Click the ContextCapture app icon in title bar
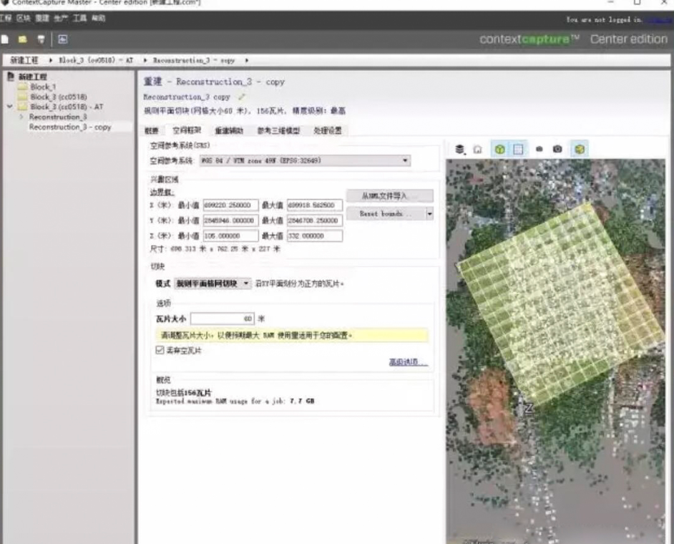Screen dimensions: 674x544 (5, 3)
